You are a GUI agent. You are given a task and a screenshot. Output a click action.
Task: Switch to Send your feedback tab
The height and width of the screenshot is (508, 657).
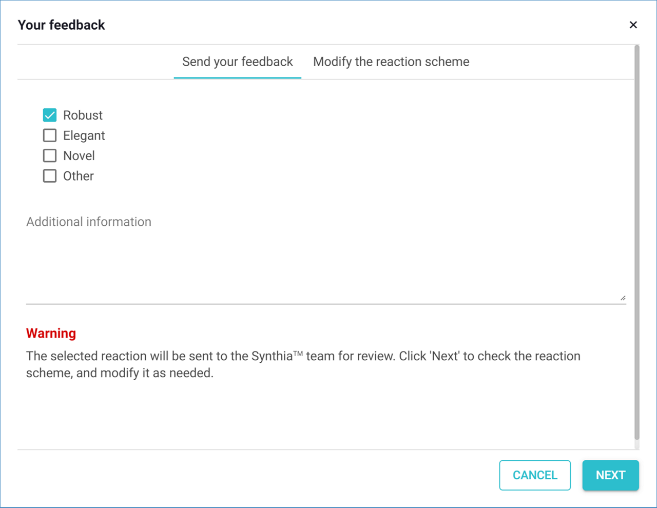237,62
